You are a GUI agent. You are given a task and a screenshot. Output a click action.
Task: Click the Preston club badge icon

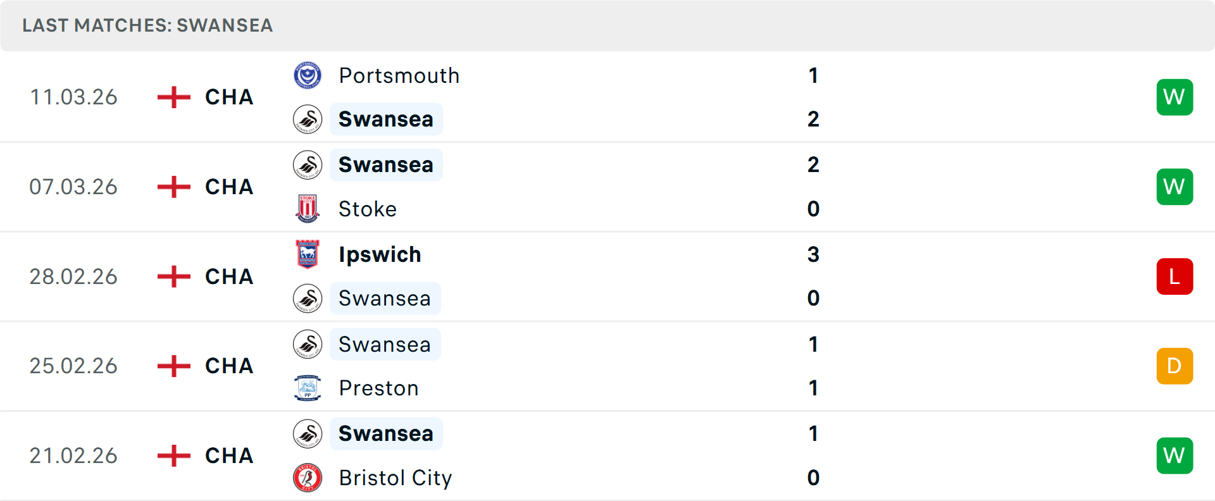point(308,388)
